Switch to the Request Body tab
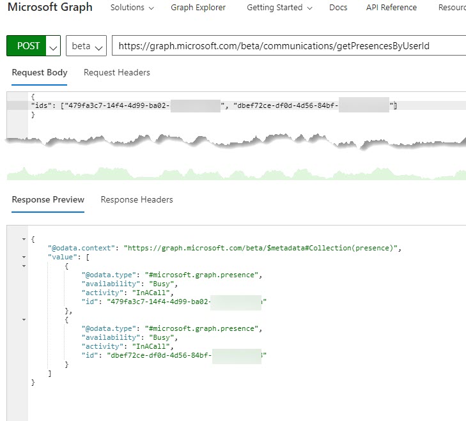Viewport: 466px width, 421px height. (40, 73)
